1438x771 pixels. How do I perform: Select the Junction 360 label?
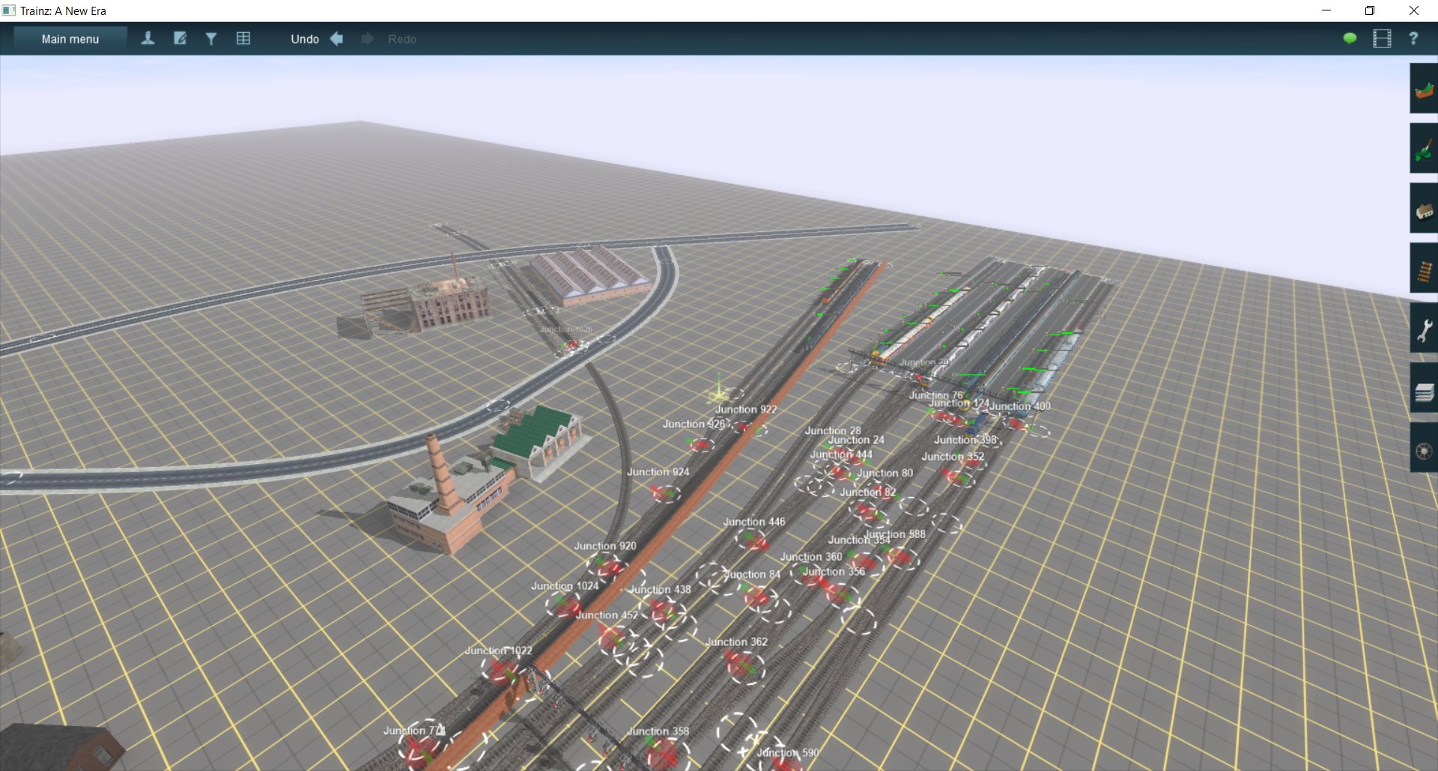click(811, 556)
